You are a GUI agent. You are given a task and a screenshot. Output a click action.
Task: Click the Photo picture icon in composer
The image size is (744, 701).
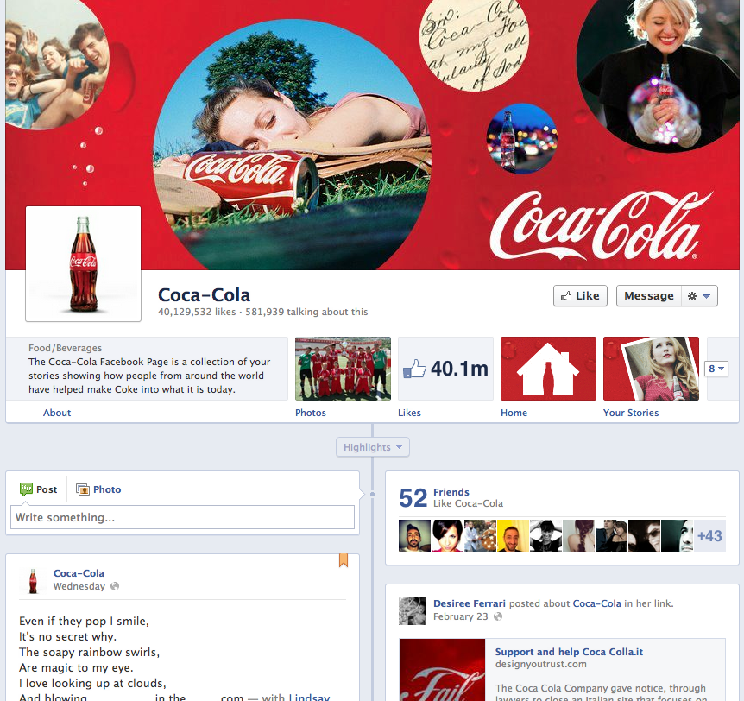[83, 489]
